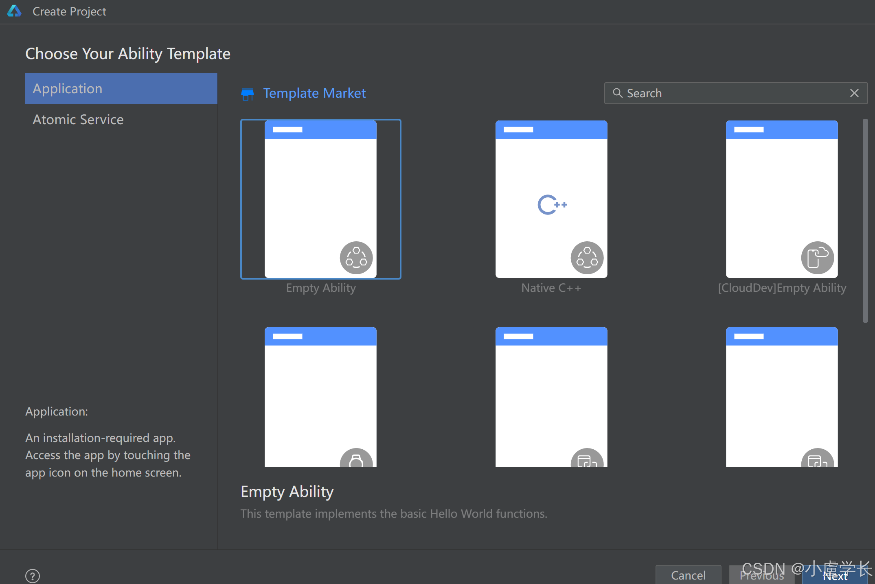This screenshot has height=584, width=875.
Task: Switch to the Atomic Service category
Action: [x=78, y=120]
